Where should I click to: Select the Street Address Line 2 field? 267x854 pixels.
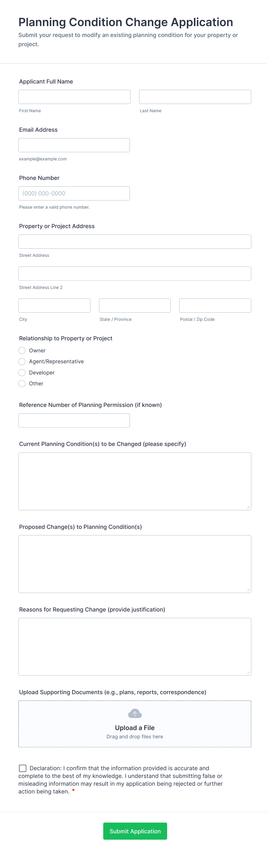(x=135, y=273)
